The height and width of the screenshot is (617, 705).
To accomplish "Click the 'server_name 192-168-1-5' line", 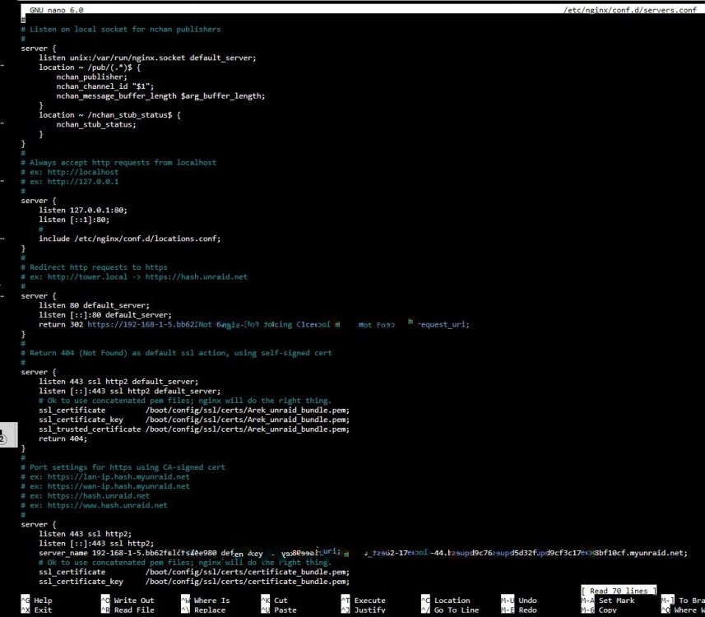I will (x=363, y=553).
